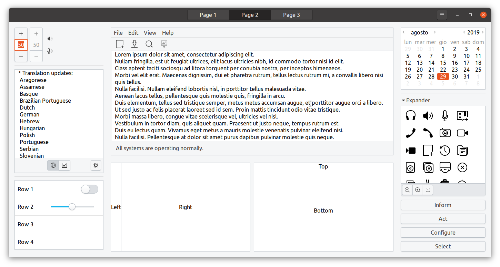Select Brazilian Portuguese in the translation list

[x=45, y=101]
